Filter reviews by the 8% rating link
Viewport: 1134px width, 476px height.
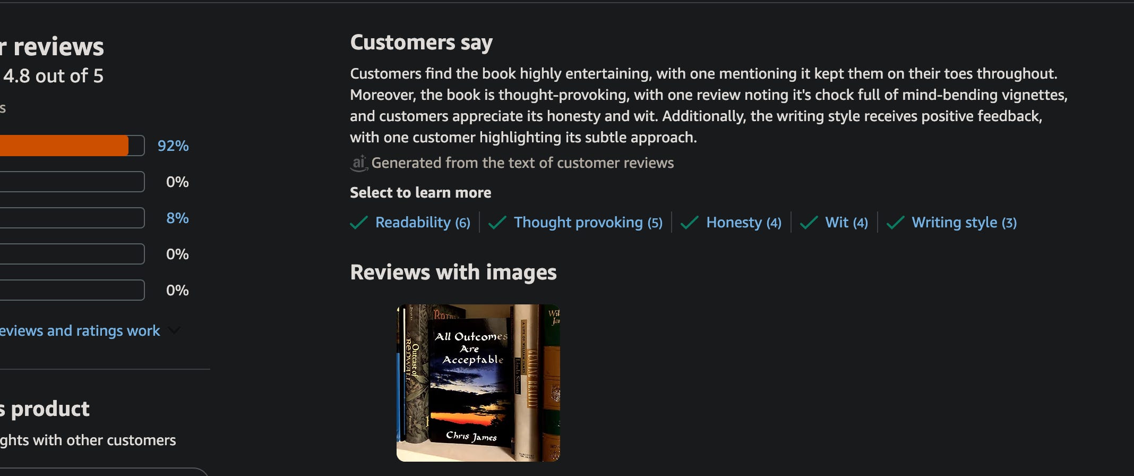click(x=177, y=218)
